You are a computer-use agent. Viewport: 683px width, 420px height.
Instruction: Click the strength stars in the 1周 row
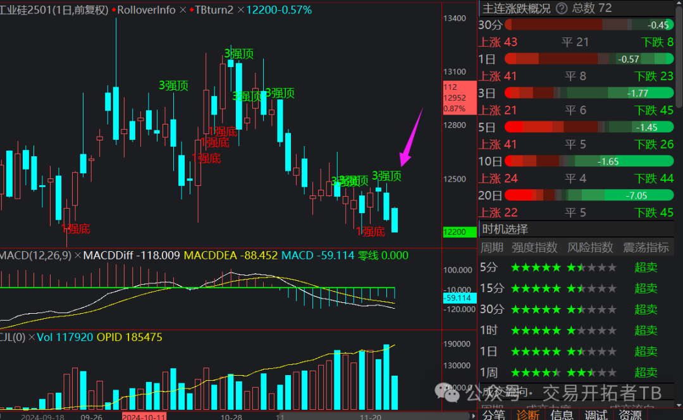coord(536,373)
